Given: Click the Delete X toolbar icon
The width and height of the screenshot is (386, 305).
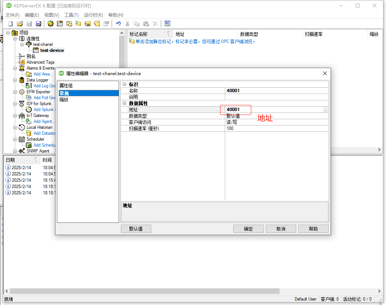Looking at the screenshot, I should pos(155,24).
